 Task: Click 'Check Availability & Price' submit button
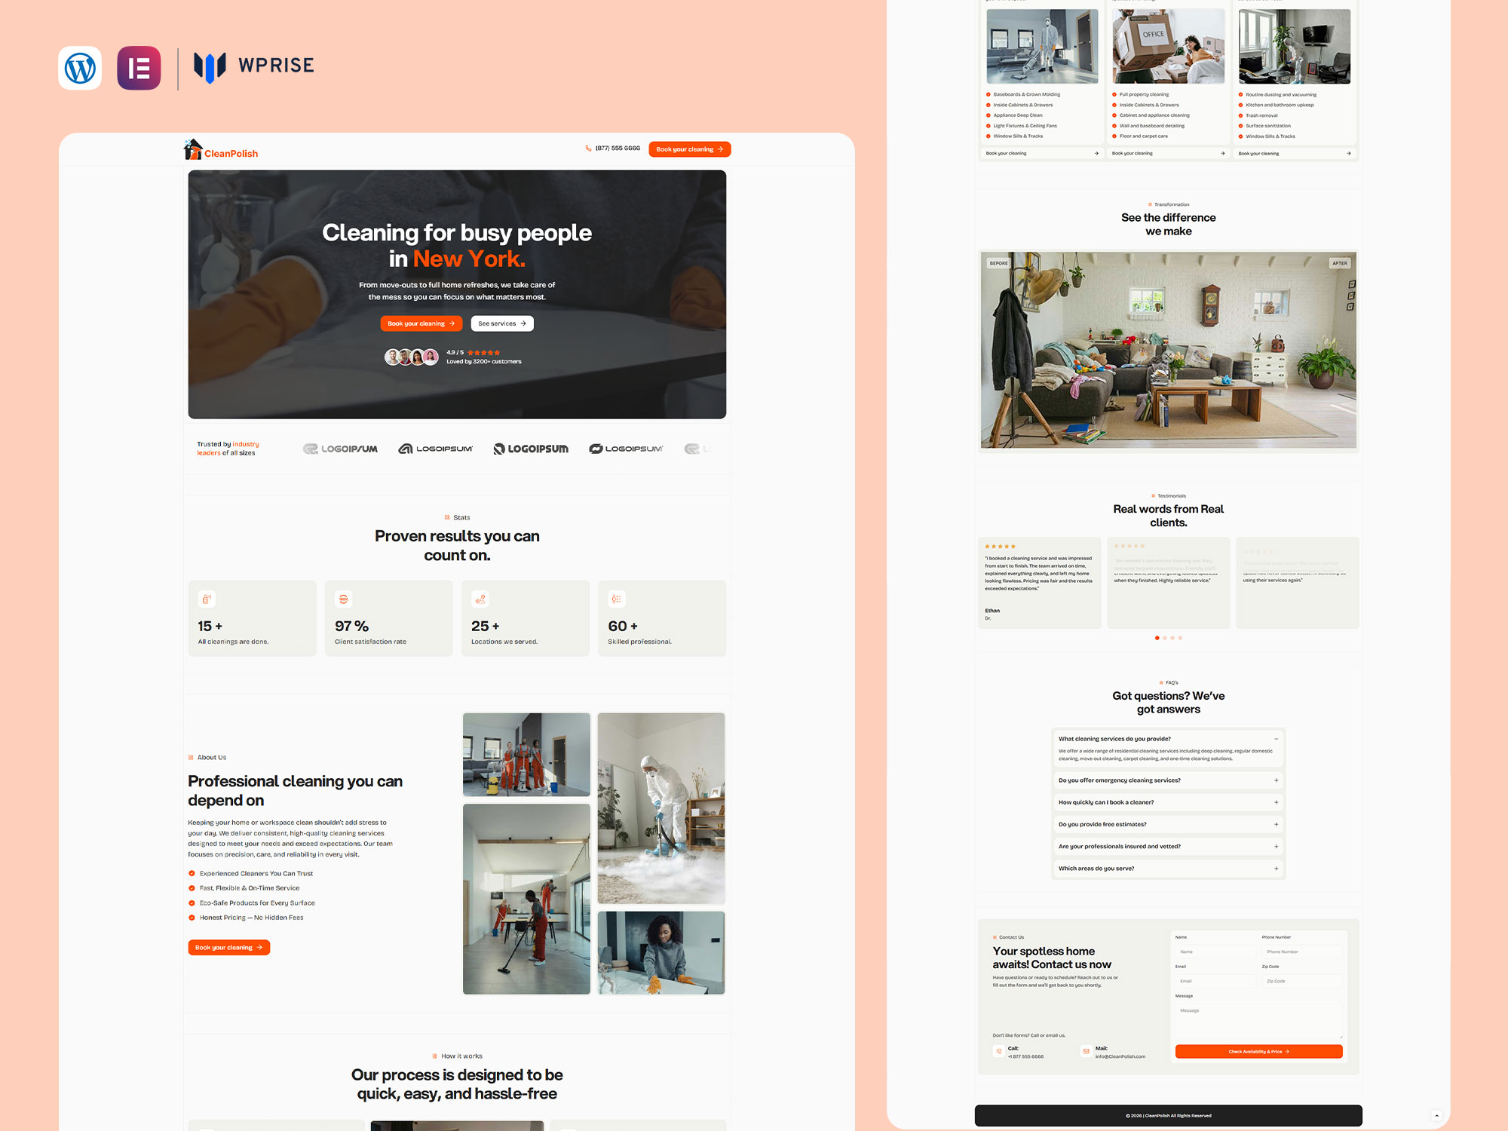click(x=1258, y=1051)
